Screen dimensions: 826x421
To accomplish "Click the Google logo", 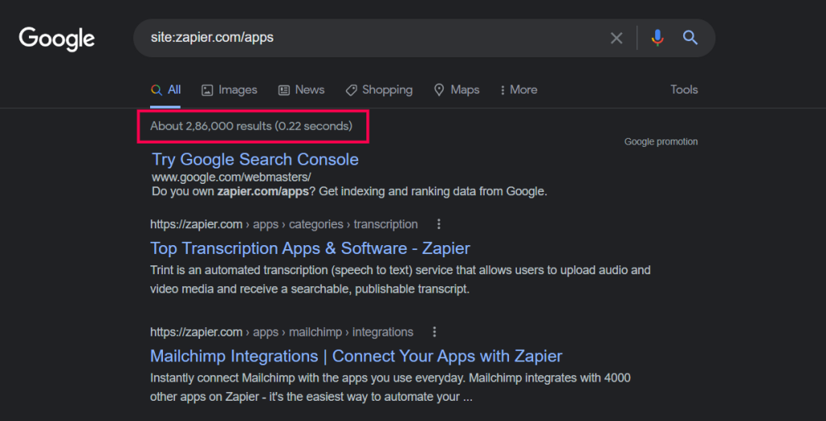I will (x=57, y=39).
